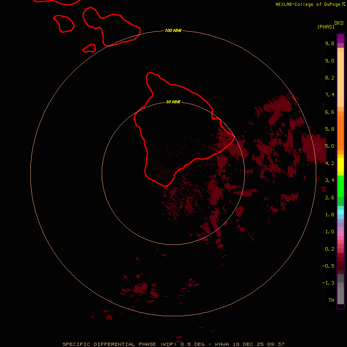Screen dimensions: 347x347
Task: Click the 100 NMI range ring label
Action: [x=173, y=30]
